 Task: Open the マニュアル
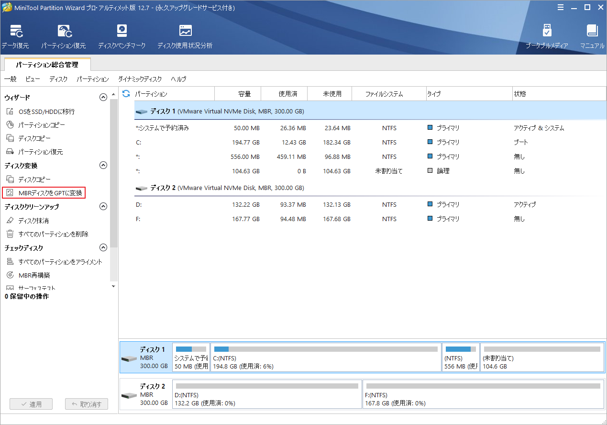click(x=592, y=37)
